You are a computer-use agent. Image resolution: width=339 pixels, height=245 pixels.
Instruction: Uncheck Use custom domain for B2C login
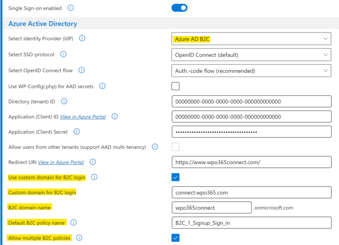(x=175, y=177)
